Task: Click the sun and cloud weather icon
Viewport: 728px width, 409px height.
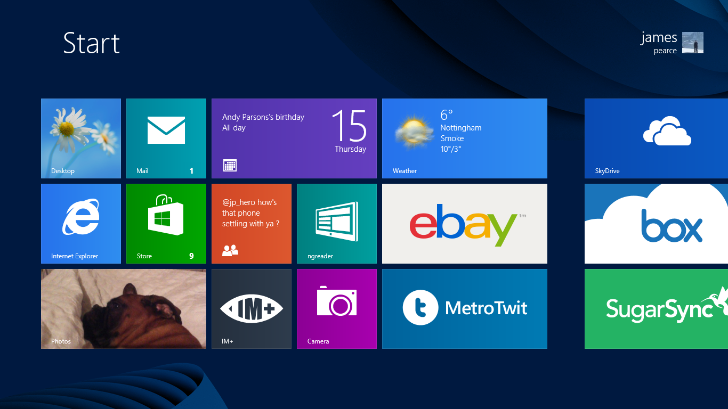Action: 414,133
